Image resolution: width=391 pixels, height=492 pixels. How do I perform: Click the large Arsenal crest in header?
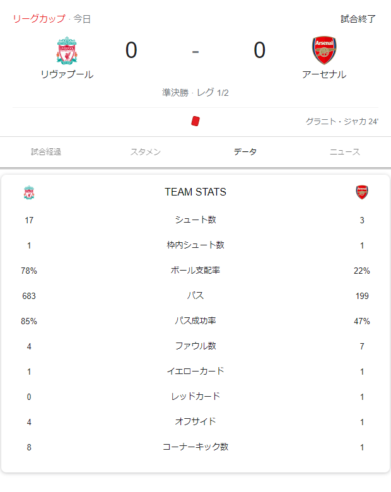point(324,50)
